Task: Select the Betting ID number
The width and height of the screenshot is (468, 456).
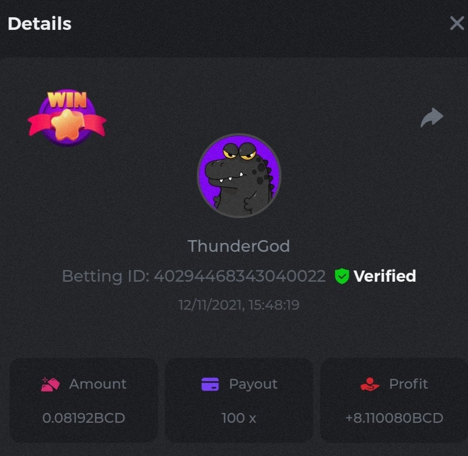Action: 240,276
